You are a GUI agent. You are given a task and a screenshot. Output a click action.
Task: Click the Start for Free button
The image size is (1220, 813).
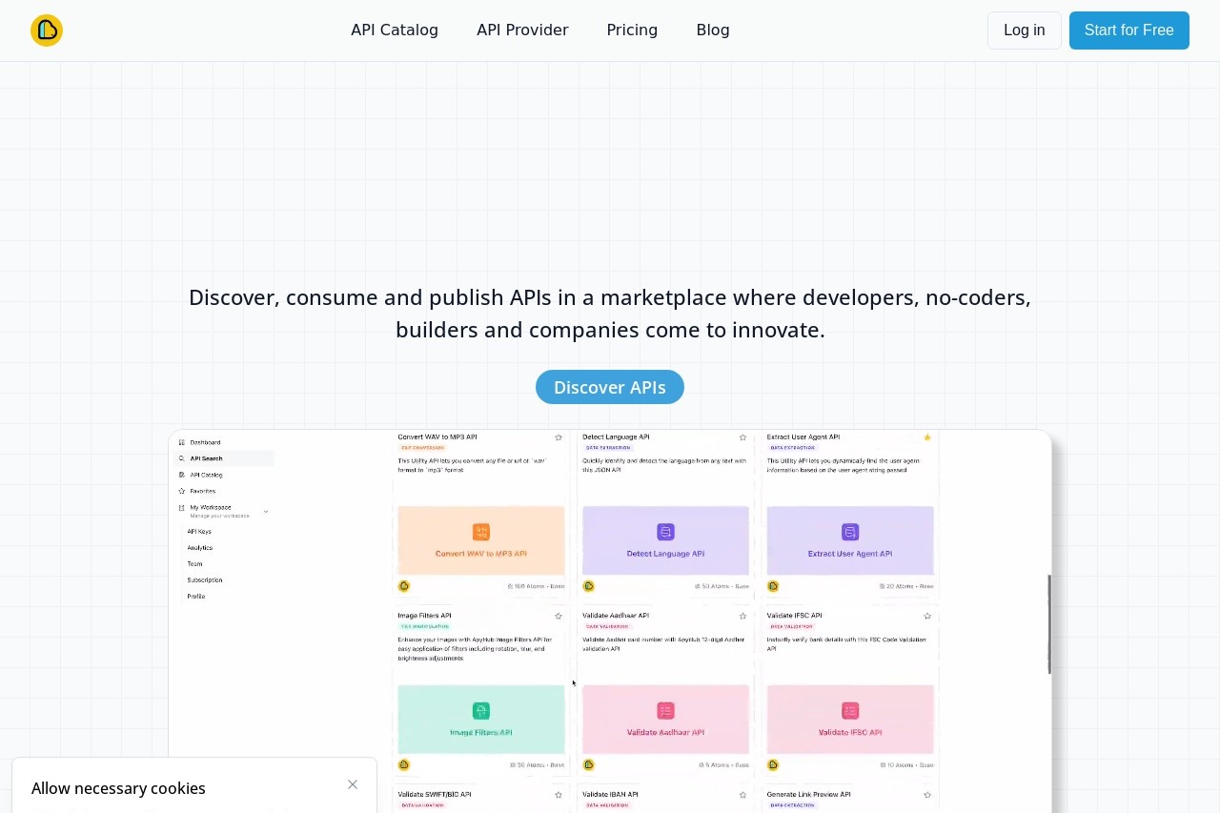click(1129, 30)
